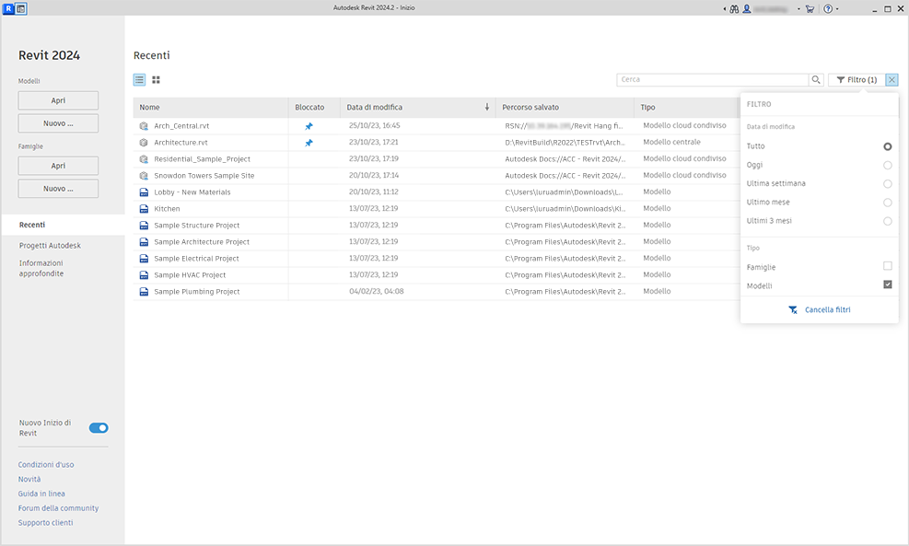Screen dimensions: 909x546
Task: Click the Lobby - New Materials file icon
Action: [144, 192]
